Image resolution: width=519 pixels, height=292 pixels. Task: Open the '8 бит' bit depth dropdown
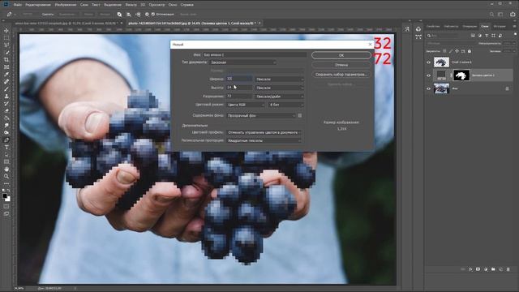(286, 105)
